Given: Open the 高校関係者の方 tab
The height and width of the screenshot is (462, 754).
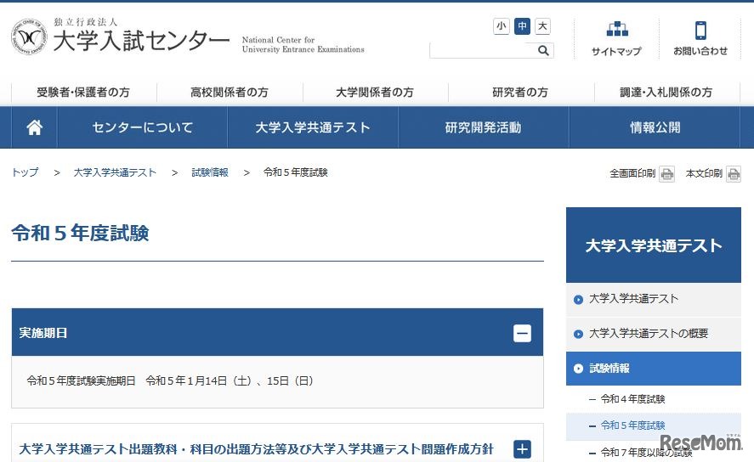Looking at the screenshot, I should (230, 93).
